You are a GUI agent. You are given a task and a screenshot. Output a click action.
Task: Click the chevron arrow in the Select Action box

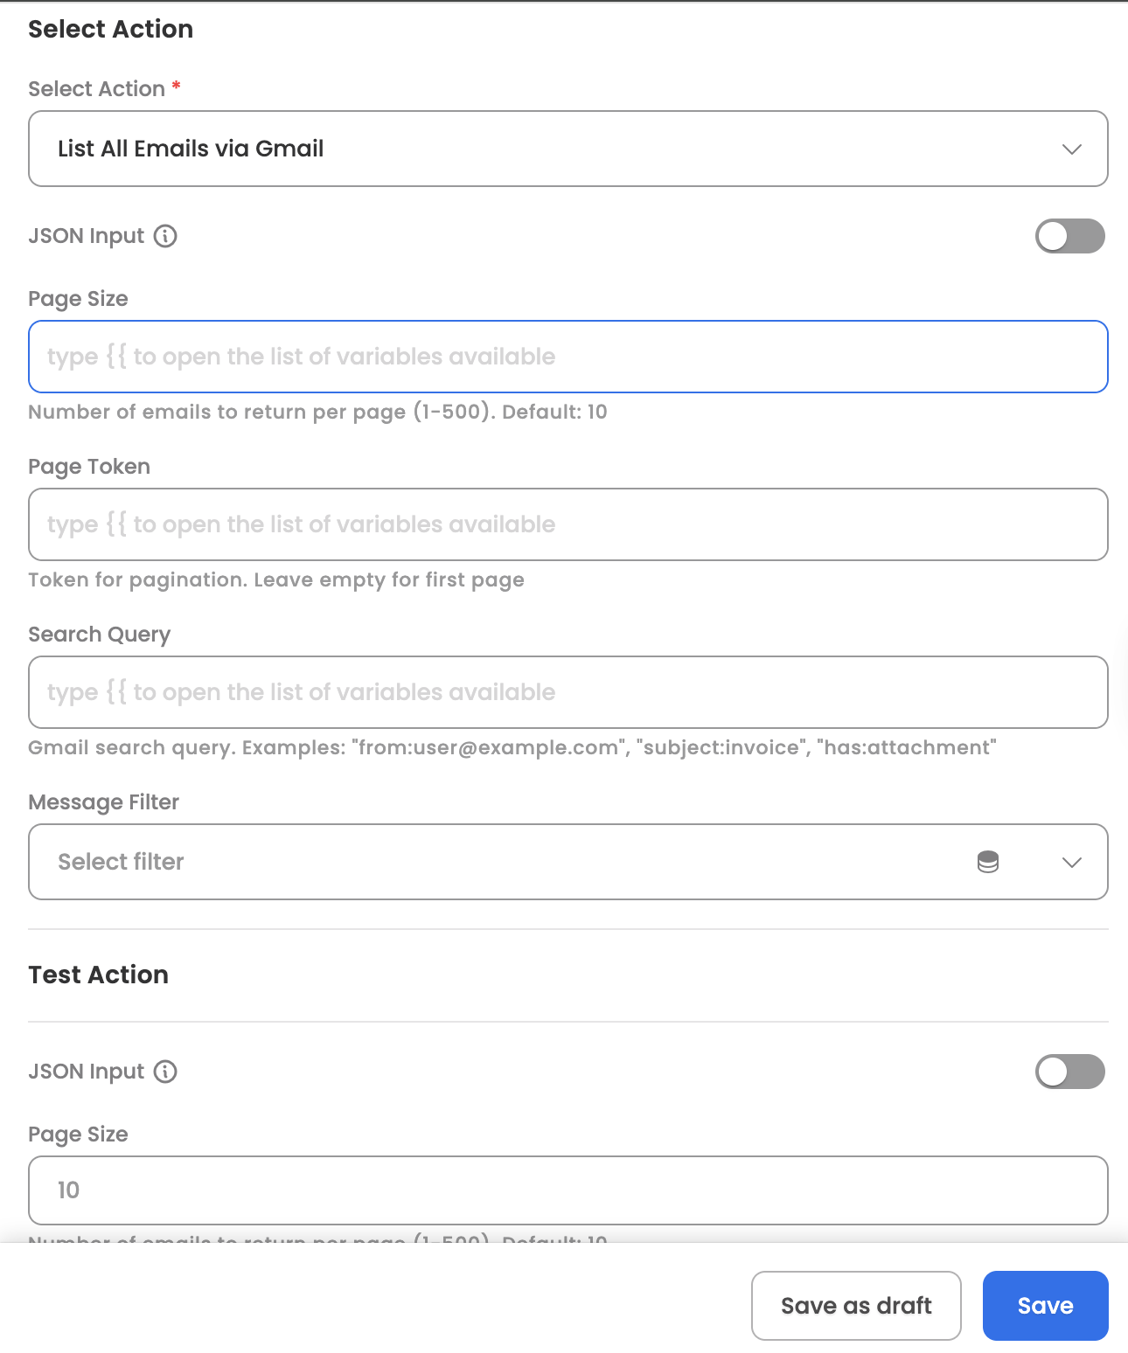(1072, 149)
